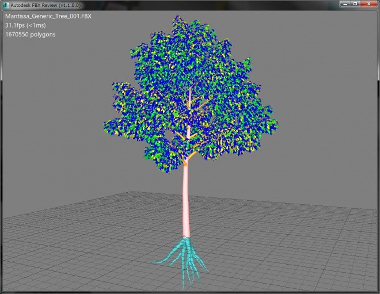Click the 31.1fps frame rate readout

tap(25, 25)
